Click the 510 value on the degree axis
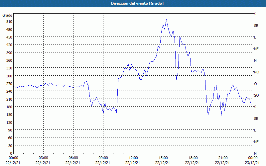 (x=9, y=22)
